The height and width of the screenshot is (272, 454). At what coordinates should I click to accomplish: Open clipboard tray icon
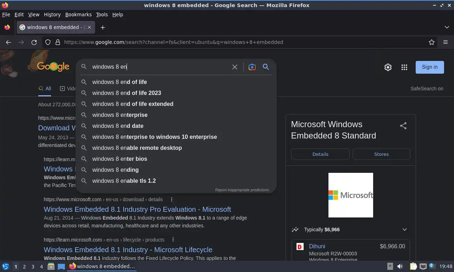pos(413,266)
